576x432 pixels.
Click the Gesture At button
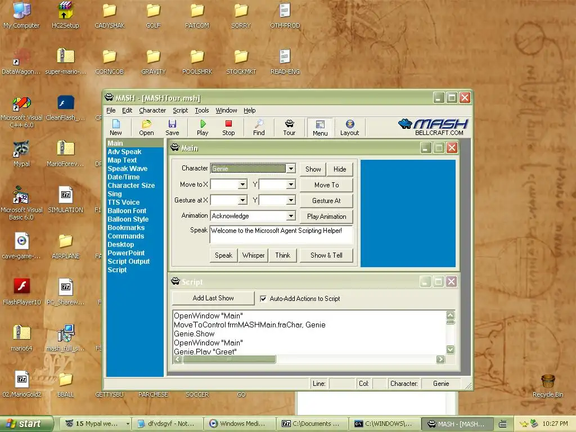coord(327,201)
